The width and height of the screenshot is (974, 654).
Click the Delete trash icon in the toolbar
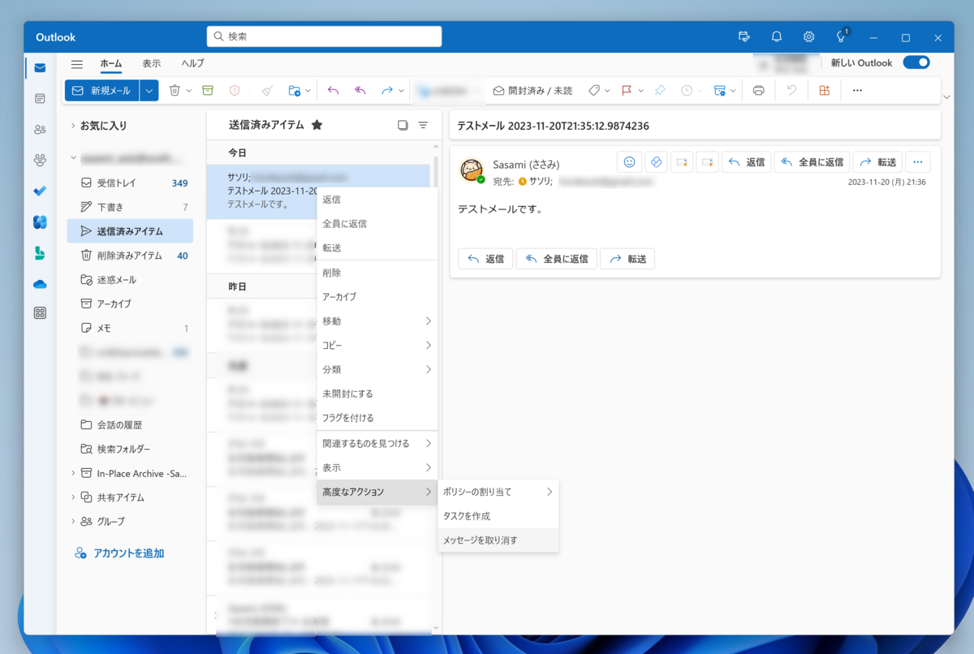pyautogui.click(x=175, y=91)
